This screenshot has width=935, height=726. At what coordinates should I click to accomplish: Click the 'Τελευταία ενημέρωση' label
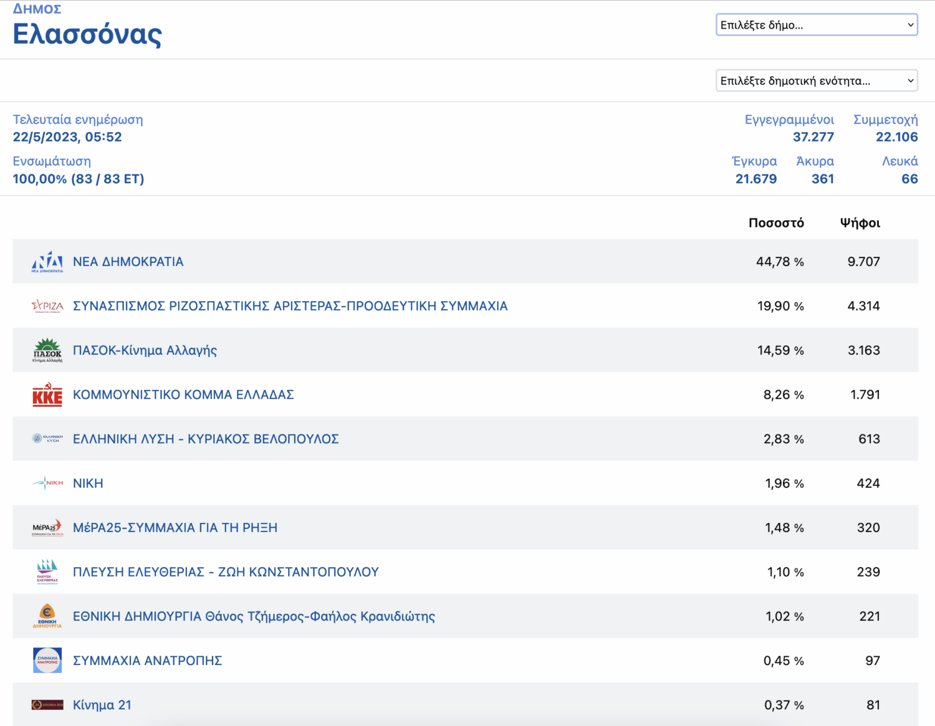point(78,120)
